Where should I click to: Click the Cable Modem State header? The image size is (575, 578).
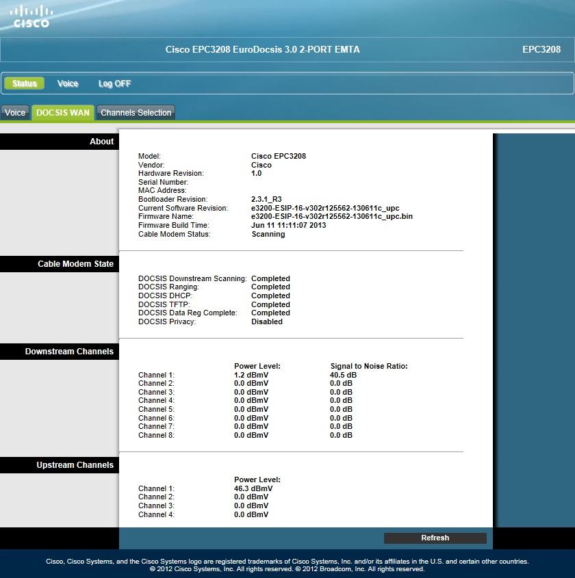[60, 264]
